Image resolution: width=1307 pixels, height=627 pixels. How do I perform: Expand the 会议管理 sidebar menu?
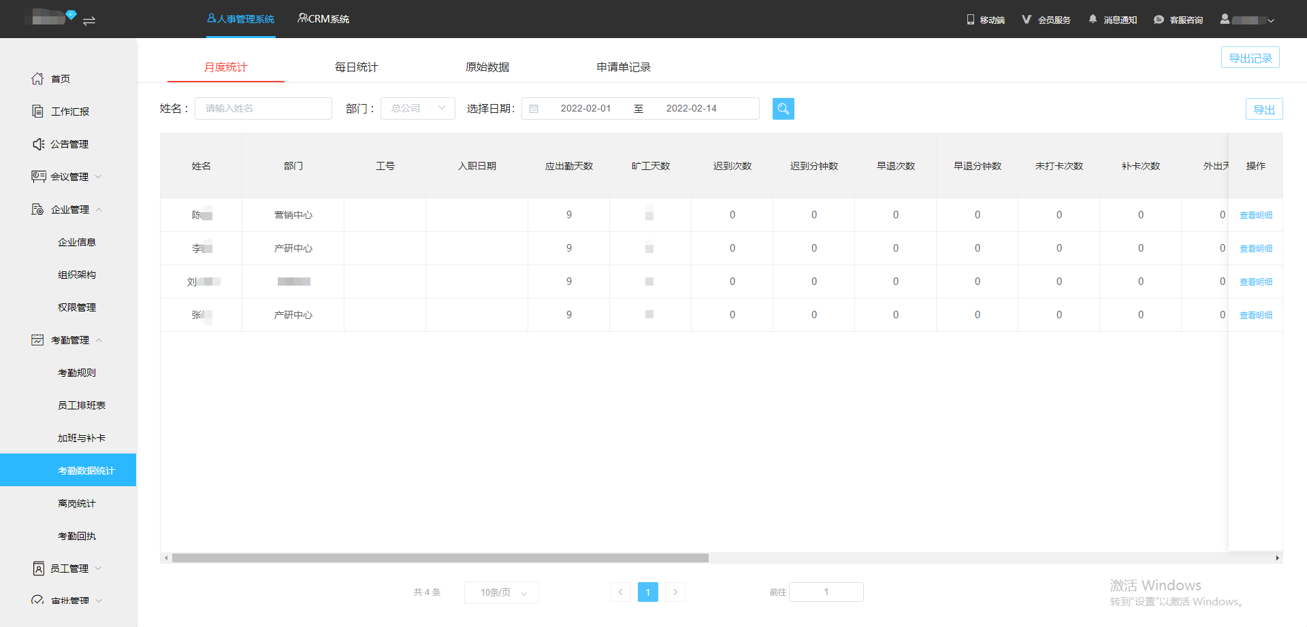69,177
